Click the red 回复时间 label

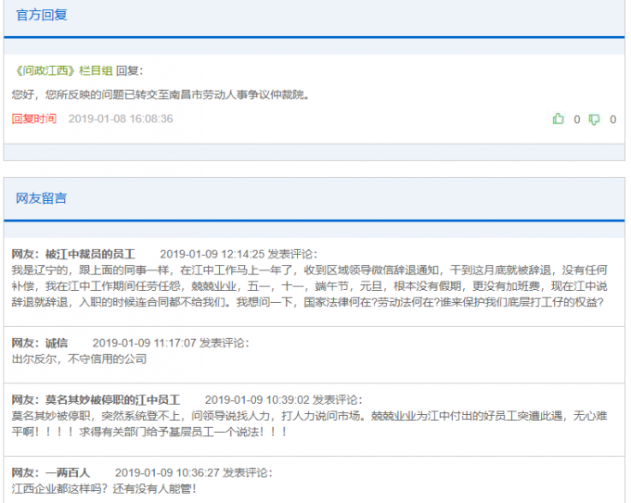34,119
